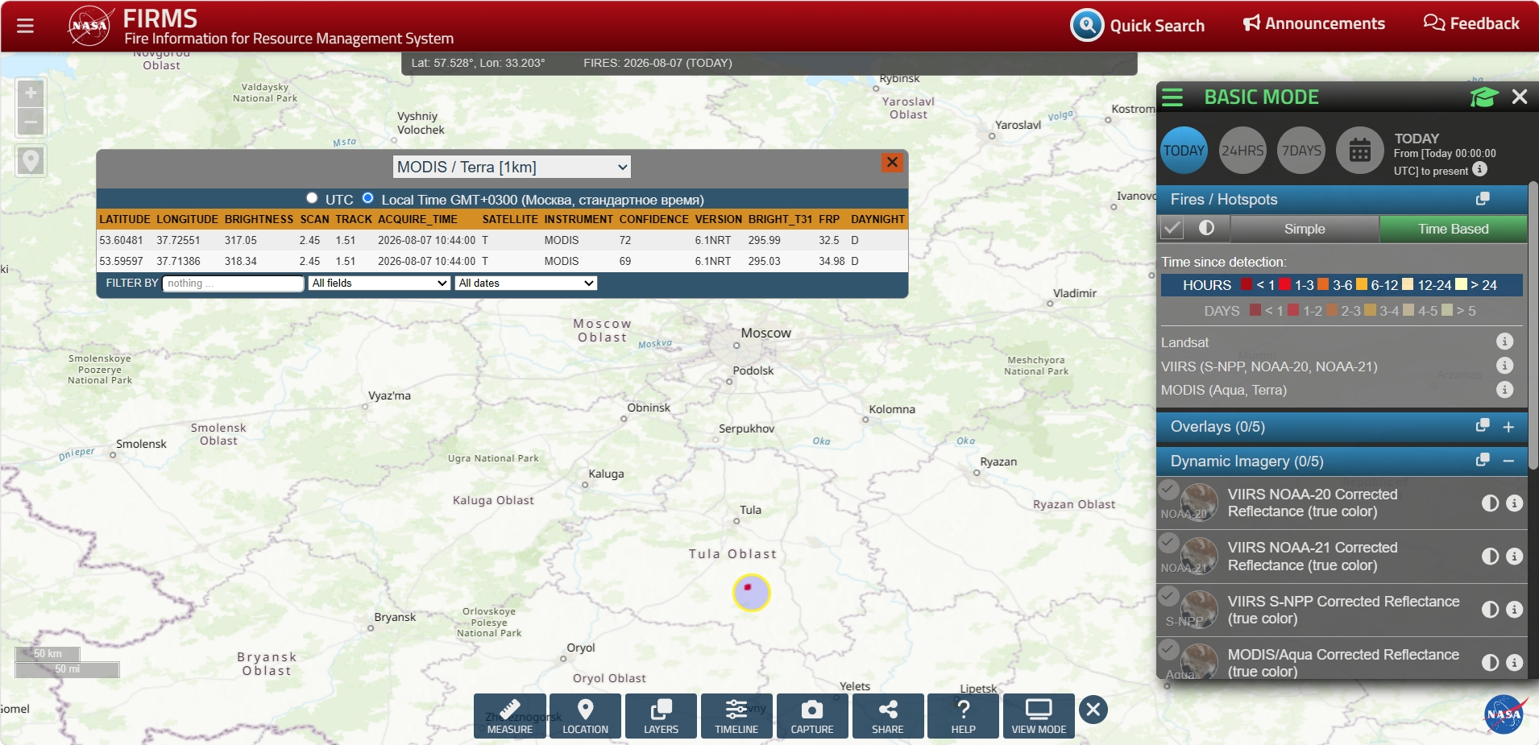The height and width of the screenshot is (745, 1539).
Task: Click the graduation cap tutorial icon
Action: (x=1483, y=97)
